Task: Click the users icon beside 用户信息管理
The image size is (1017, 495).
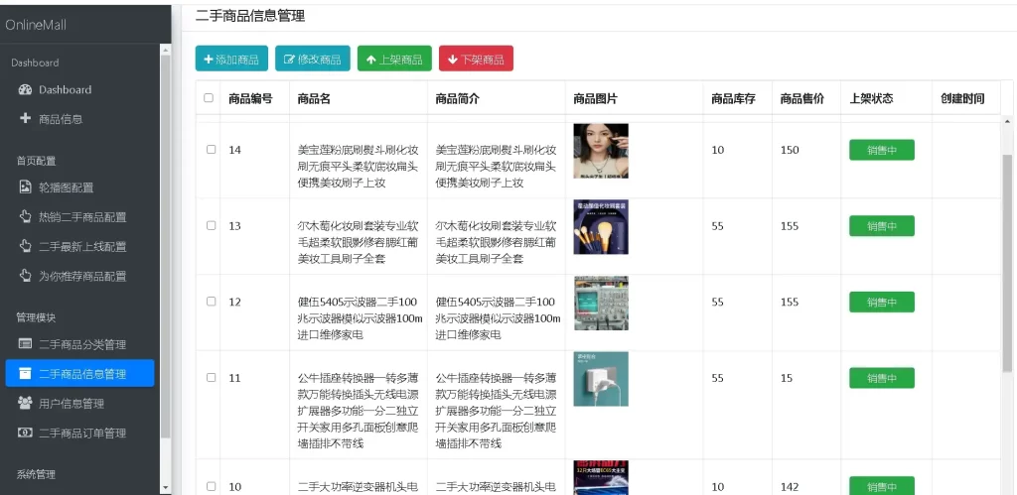Action: pyautogui.click(x=25, y=403)
